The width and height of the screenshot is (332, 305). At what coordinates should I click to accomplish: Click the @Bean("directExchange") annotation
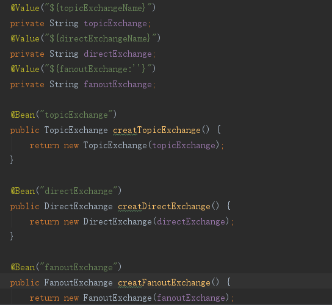(66, 191)
